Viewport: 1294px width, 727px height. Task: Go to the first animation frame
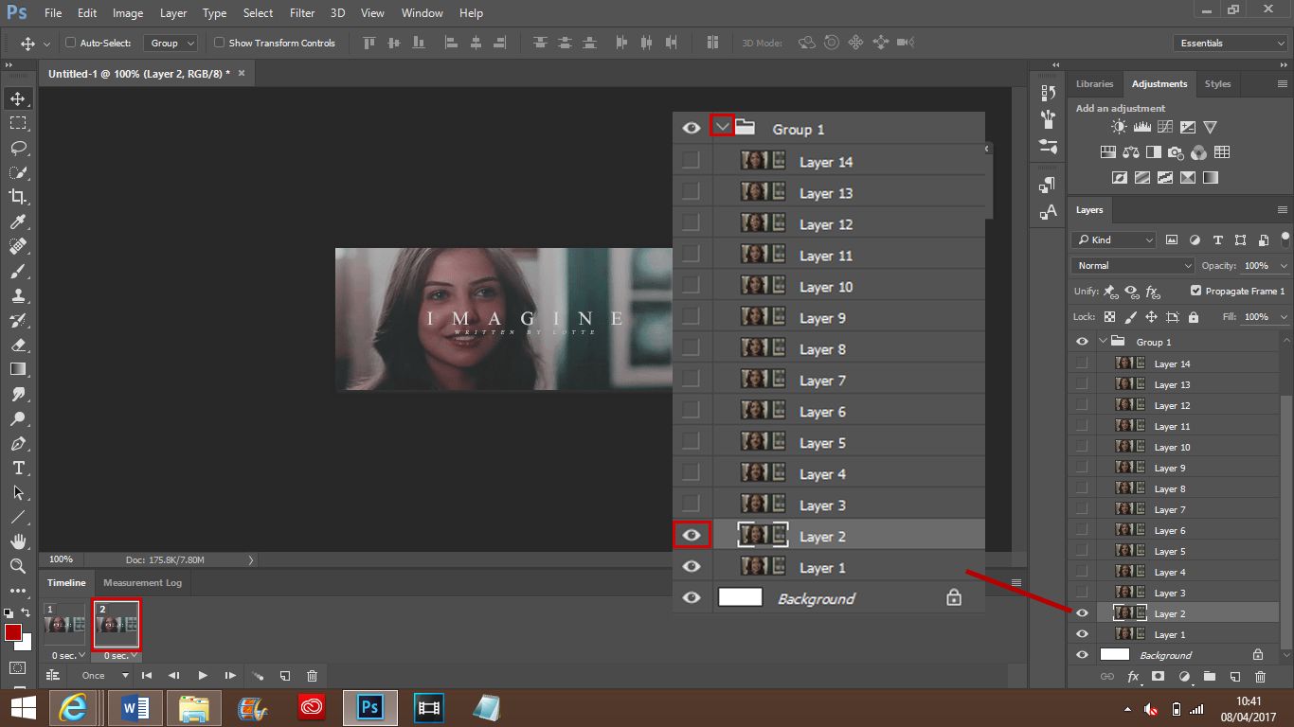(x=147, y=676)
